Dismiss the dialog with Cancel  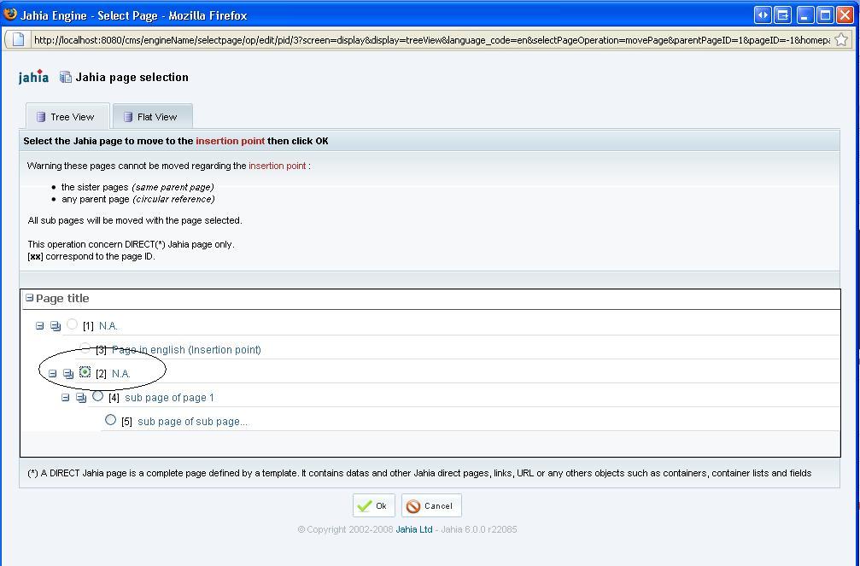(431, 505)
